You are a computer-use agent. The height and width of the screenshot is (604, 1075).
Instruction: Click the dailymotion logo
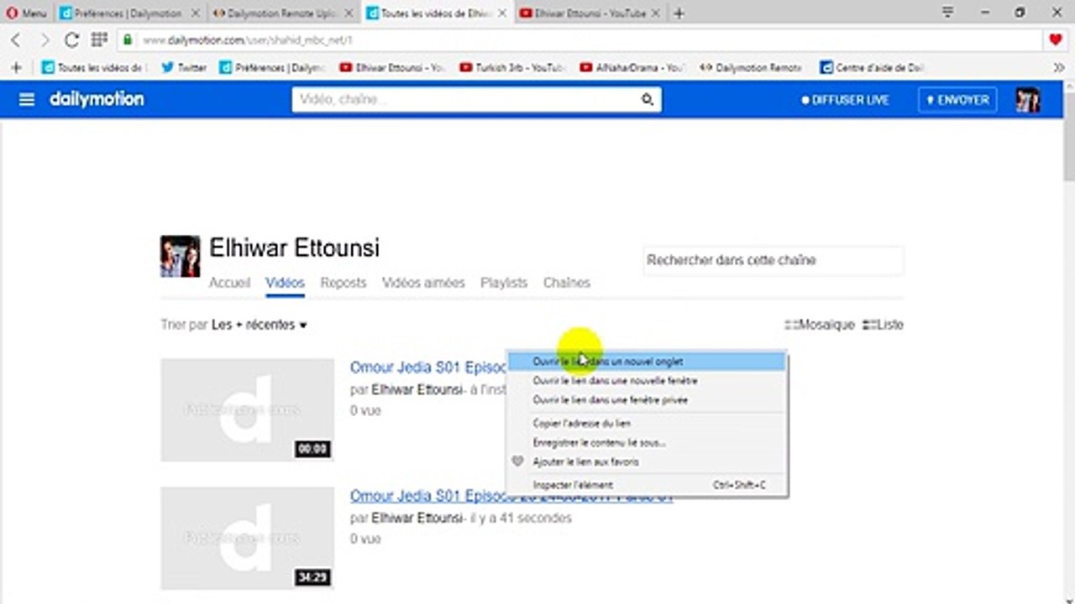point(97,99)
